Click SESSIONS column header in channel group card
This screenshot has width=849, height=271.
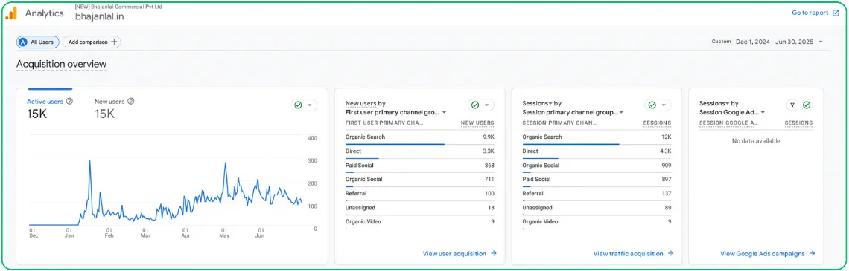(658, 123)
